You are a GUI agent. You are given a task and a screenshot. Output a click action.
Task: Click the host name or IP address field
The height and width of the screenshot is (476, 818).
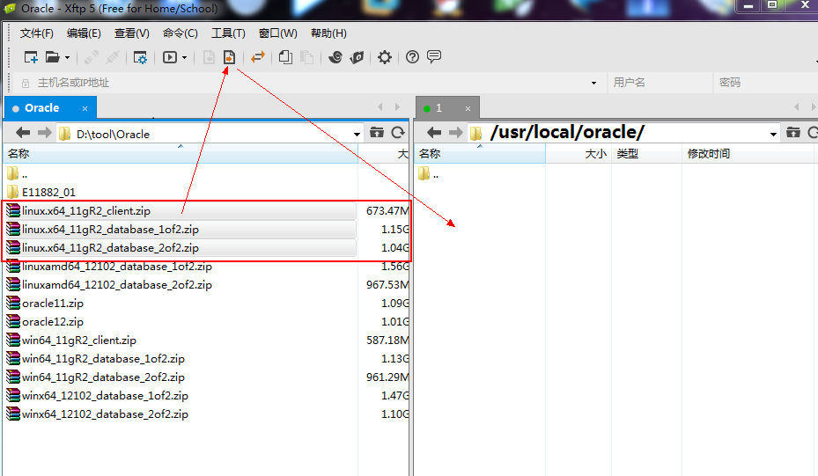click(x=308, y=83)
